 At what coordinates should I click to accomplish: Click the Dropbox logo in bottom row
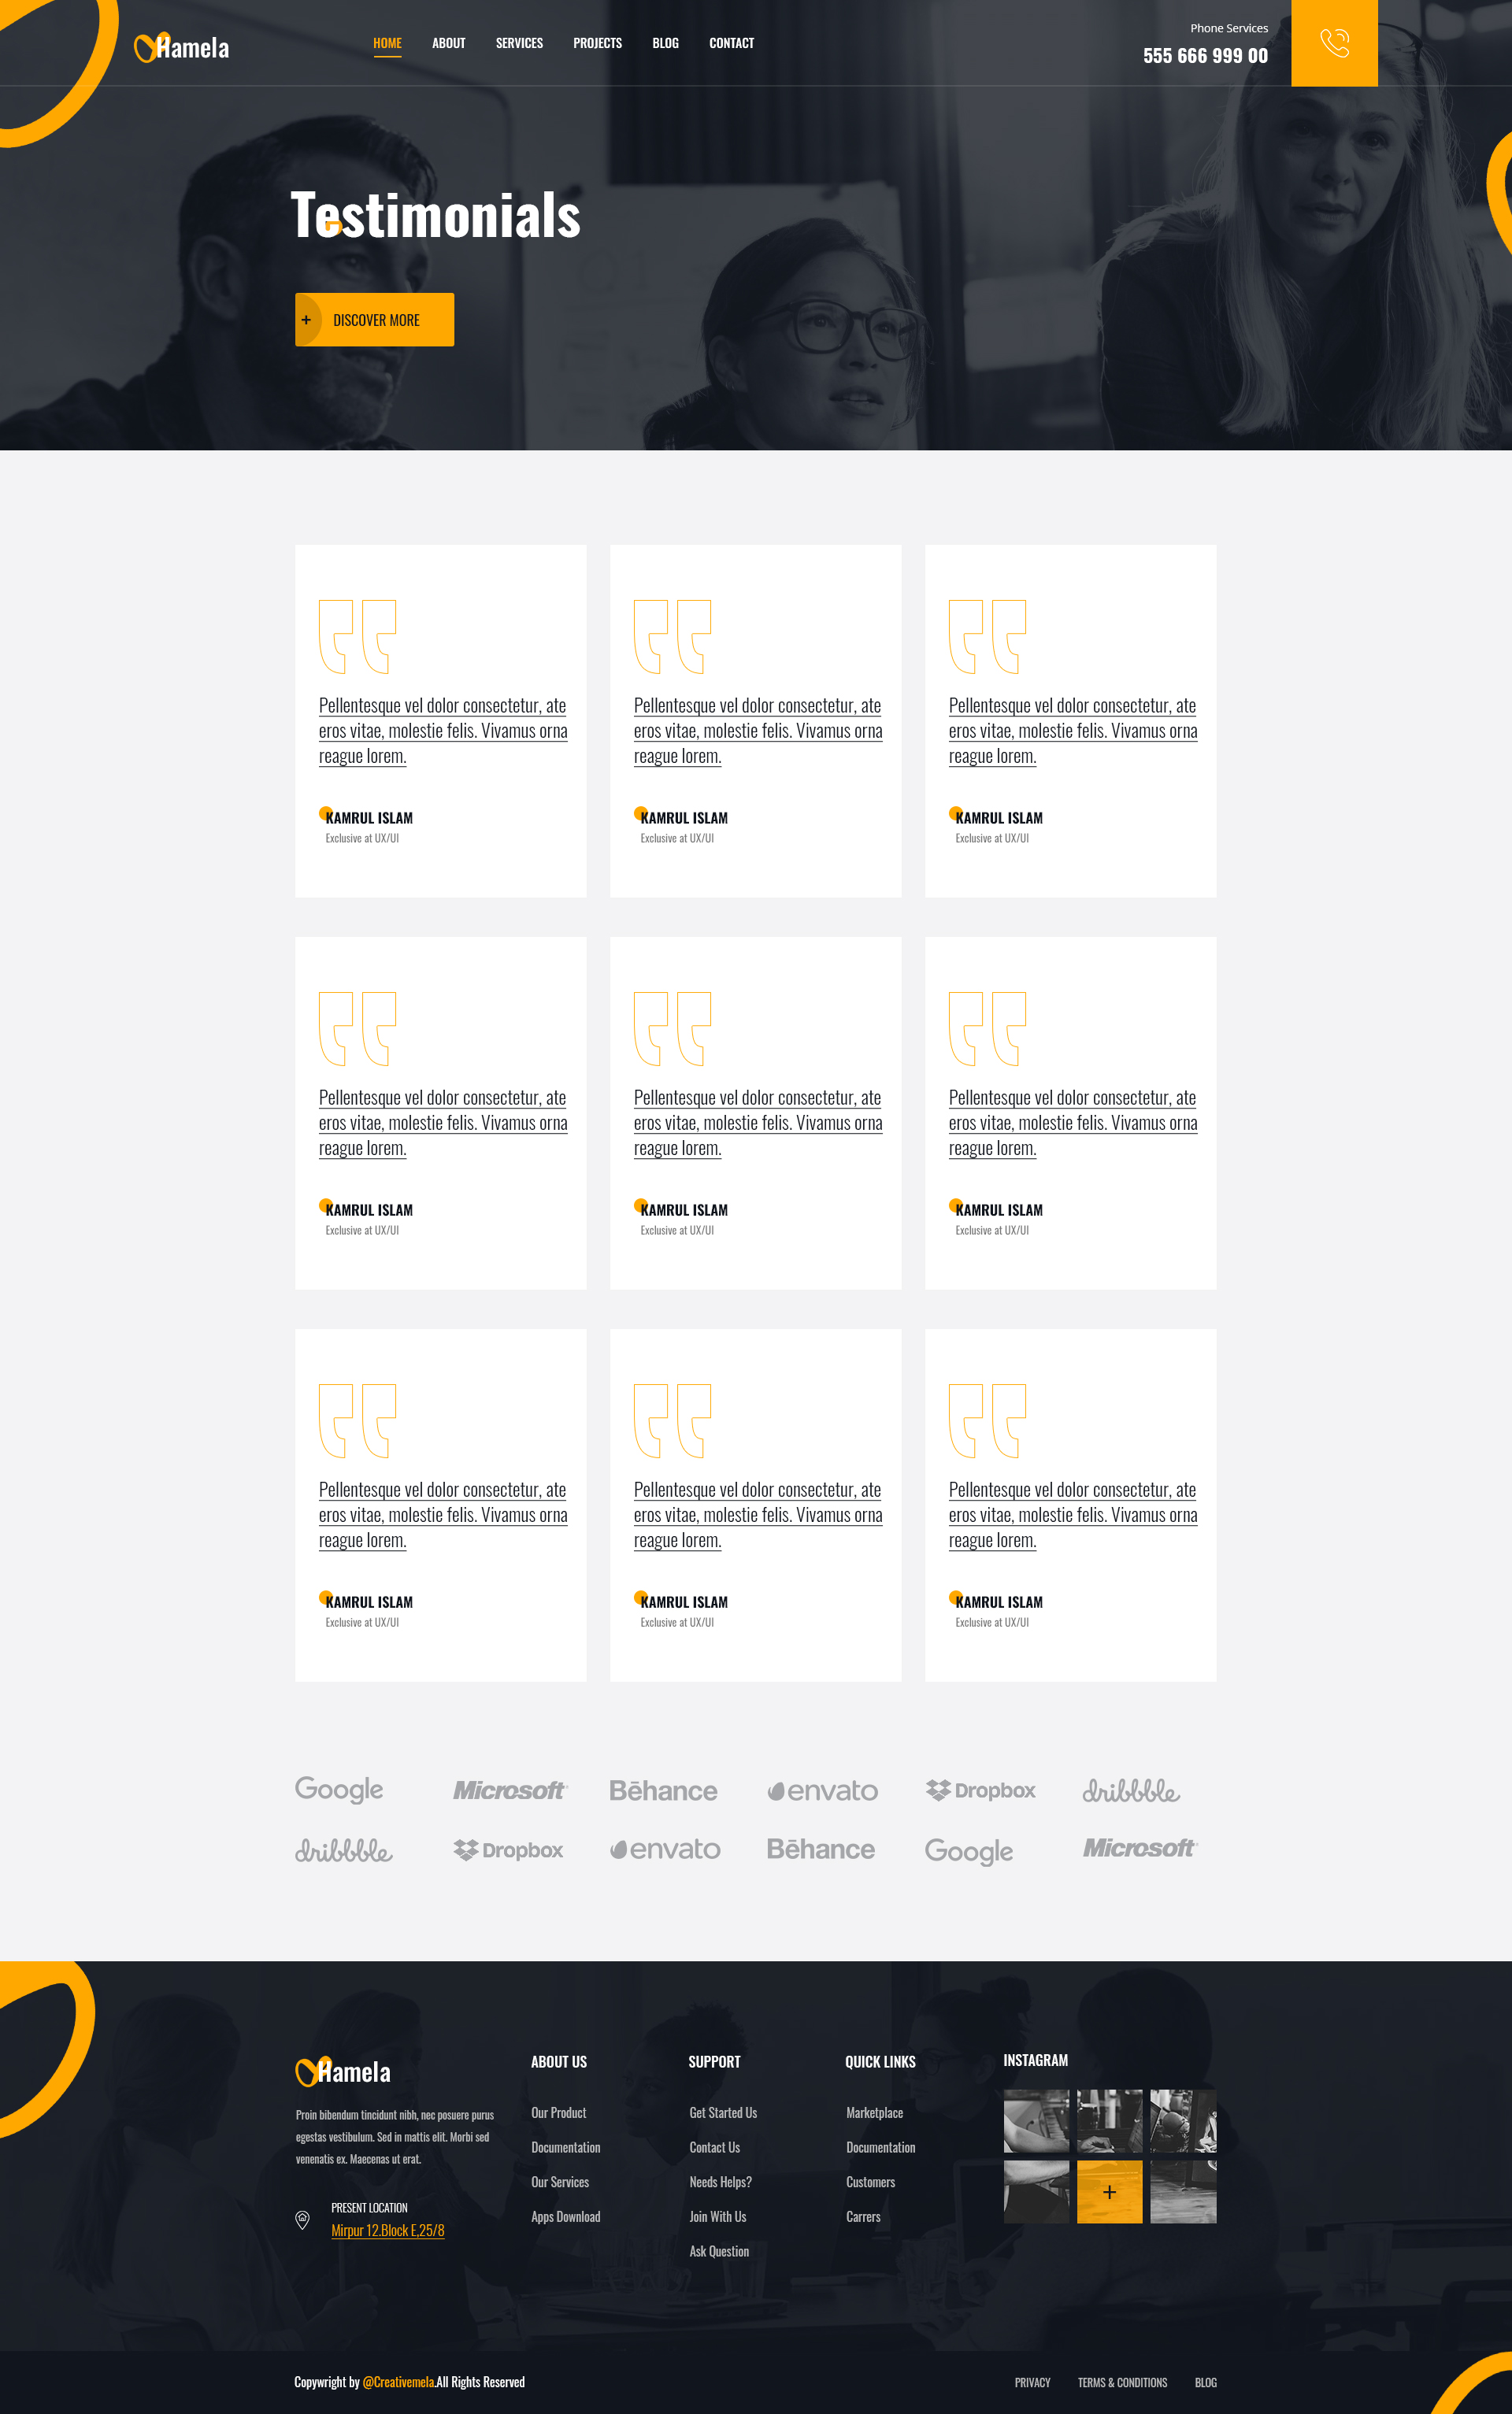[508, 1850]
